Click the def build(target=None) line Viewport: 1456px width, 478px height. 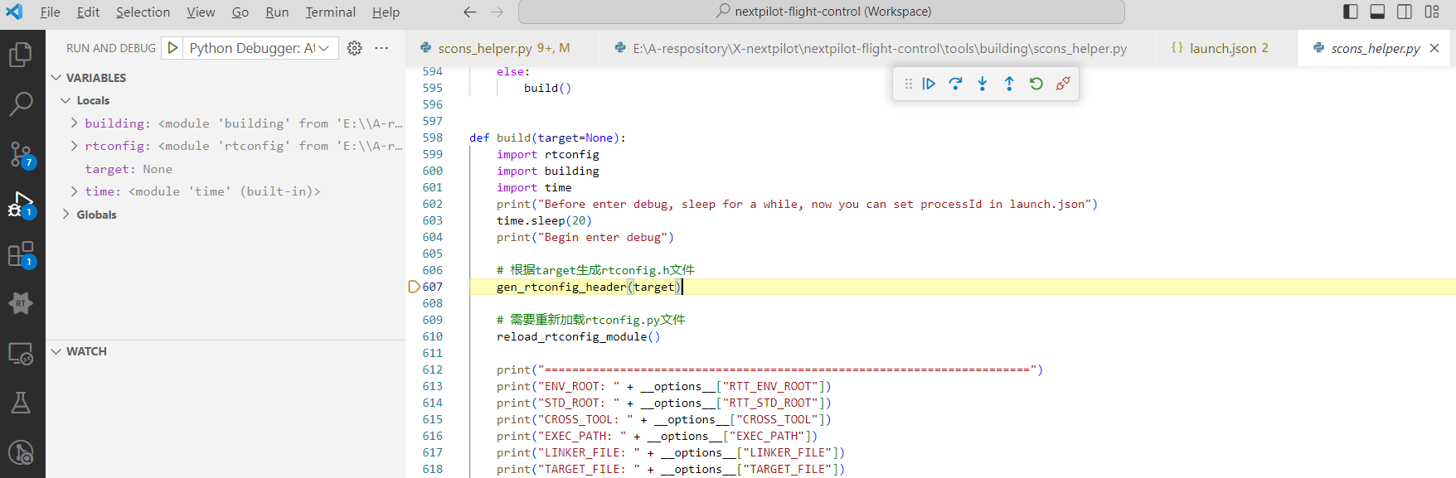(547, 138)
